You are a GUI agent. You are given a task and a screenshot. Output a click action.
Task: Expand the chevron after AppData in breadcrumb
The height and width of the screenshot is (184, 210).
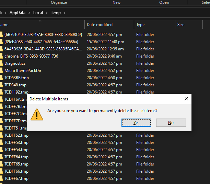coord(29,13)
